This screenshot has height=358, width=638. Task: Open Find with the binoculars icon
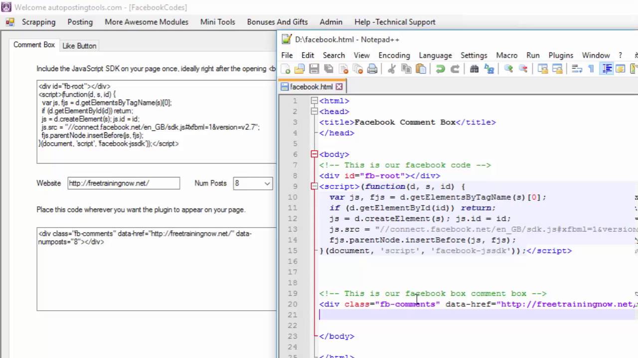pos(474,69)
